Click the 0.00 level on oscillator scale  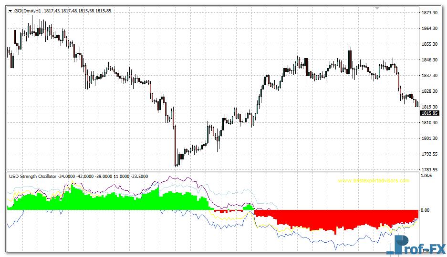(425, 210)
